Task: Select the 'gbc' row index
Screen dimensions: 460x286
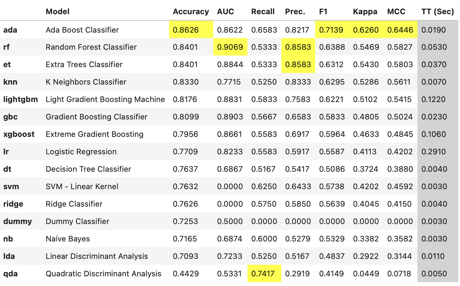Action: (x=10, y=117)
